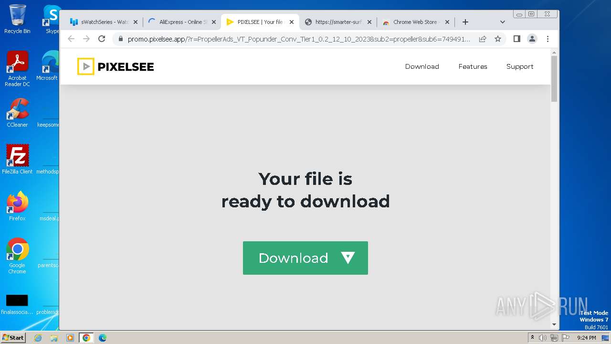Launch Internet Explorer from taskbar
The width and height of the screenshot is (611, 344).
[38, 338]
